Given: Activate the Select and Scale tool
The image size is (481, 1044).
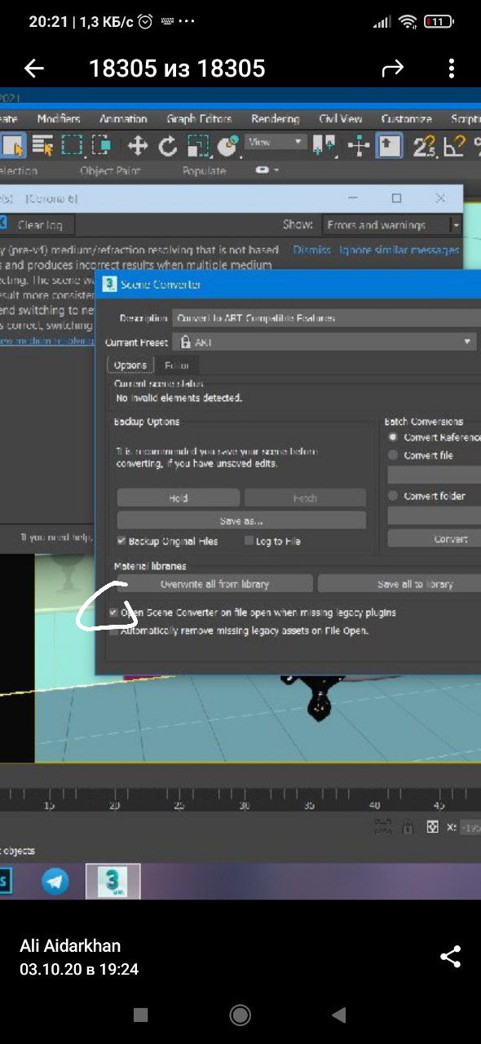Looking at the screenshot, I should pyautogui.click(x=197, y=146).
